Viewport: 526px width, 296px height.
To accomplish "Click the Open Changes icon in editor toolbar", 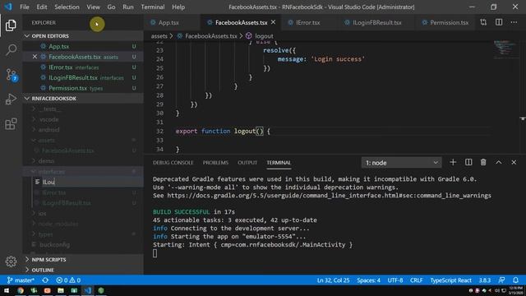I will tap(483, 22).
